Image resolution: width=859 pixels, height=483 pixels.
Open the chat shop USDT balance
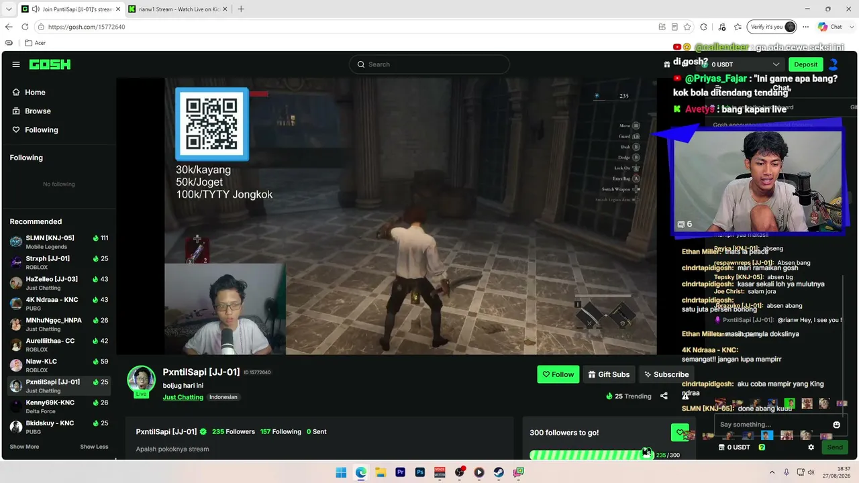point(734,447)
